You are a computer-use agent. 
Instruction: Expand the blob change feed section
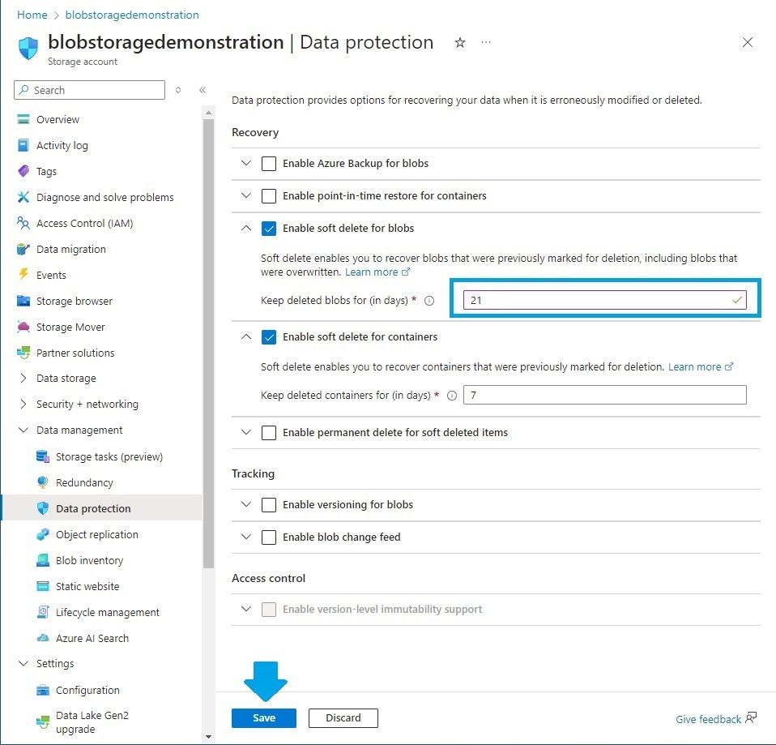tap(246, 537)
